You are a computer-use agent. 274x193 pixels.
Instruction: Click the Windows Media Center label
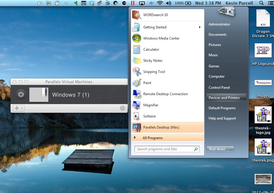[x=161, y=38]
